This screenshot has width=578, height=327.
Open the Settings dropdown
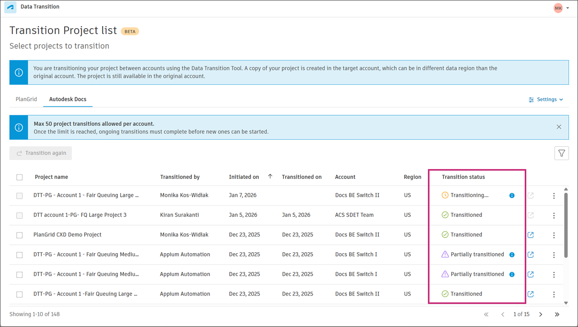tap(546, 100)
